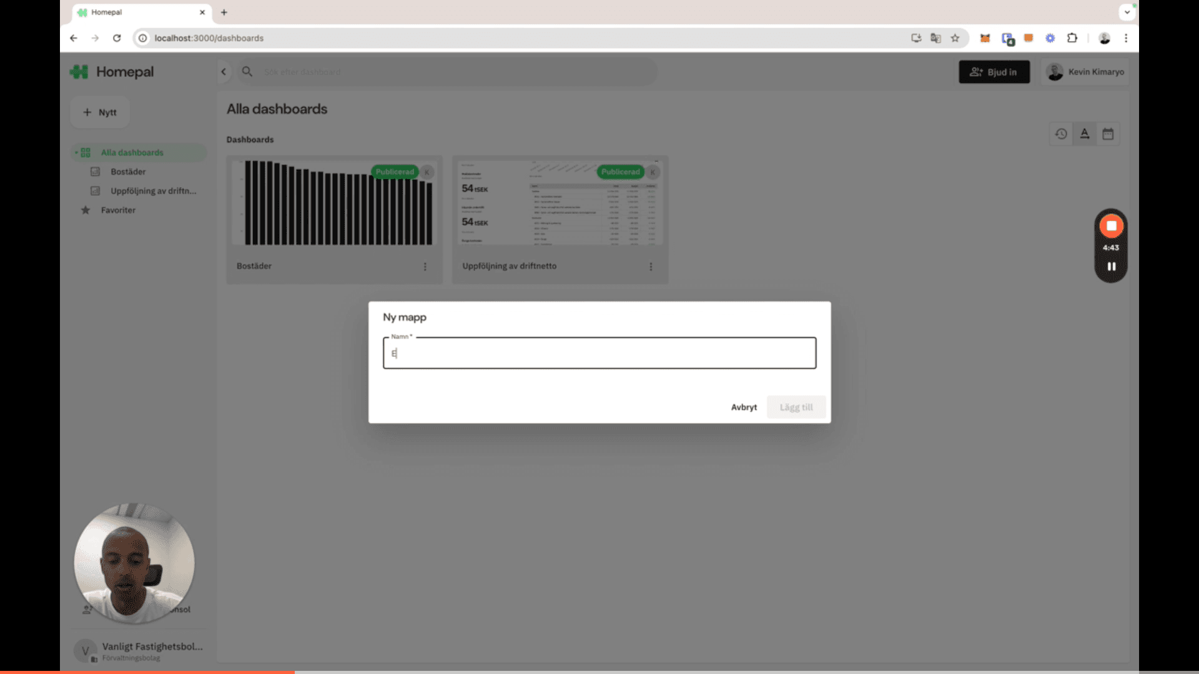Click the webcam video bubble
1199x674 pixels.
point(134,564)
